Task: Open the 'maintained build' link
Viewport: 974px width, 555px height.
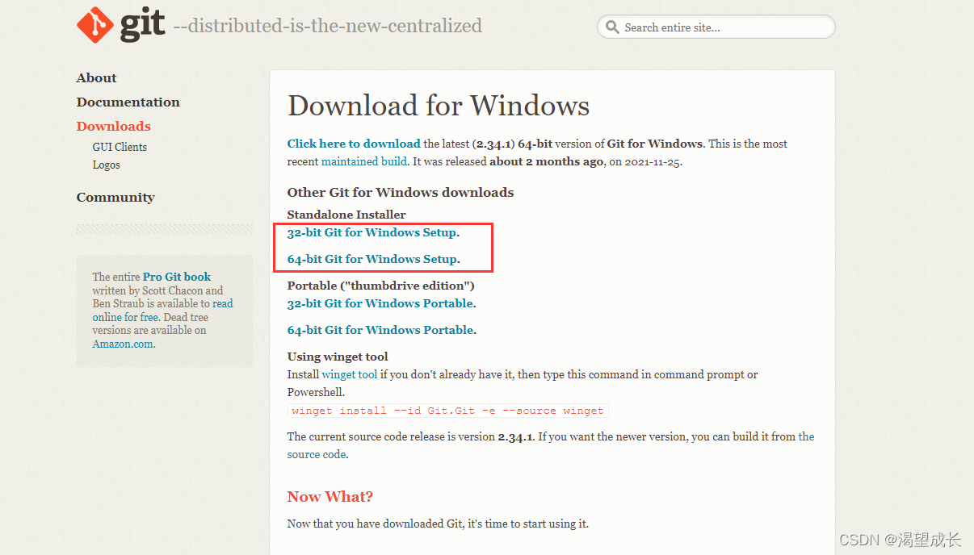Action: tap(364, 161)
